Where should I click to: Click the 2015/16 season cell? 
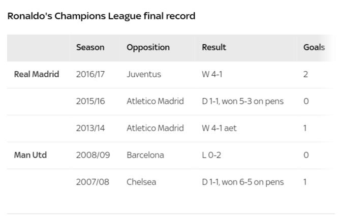(90, 101)
